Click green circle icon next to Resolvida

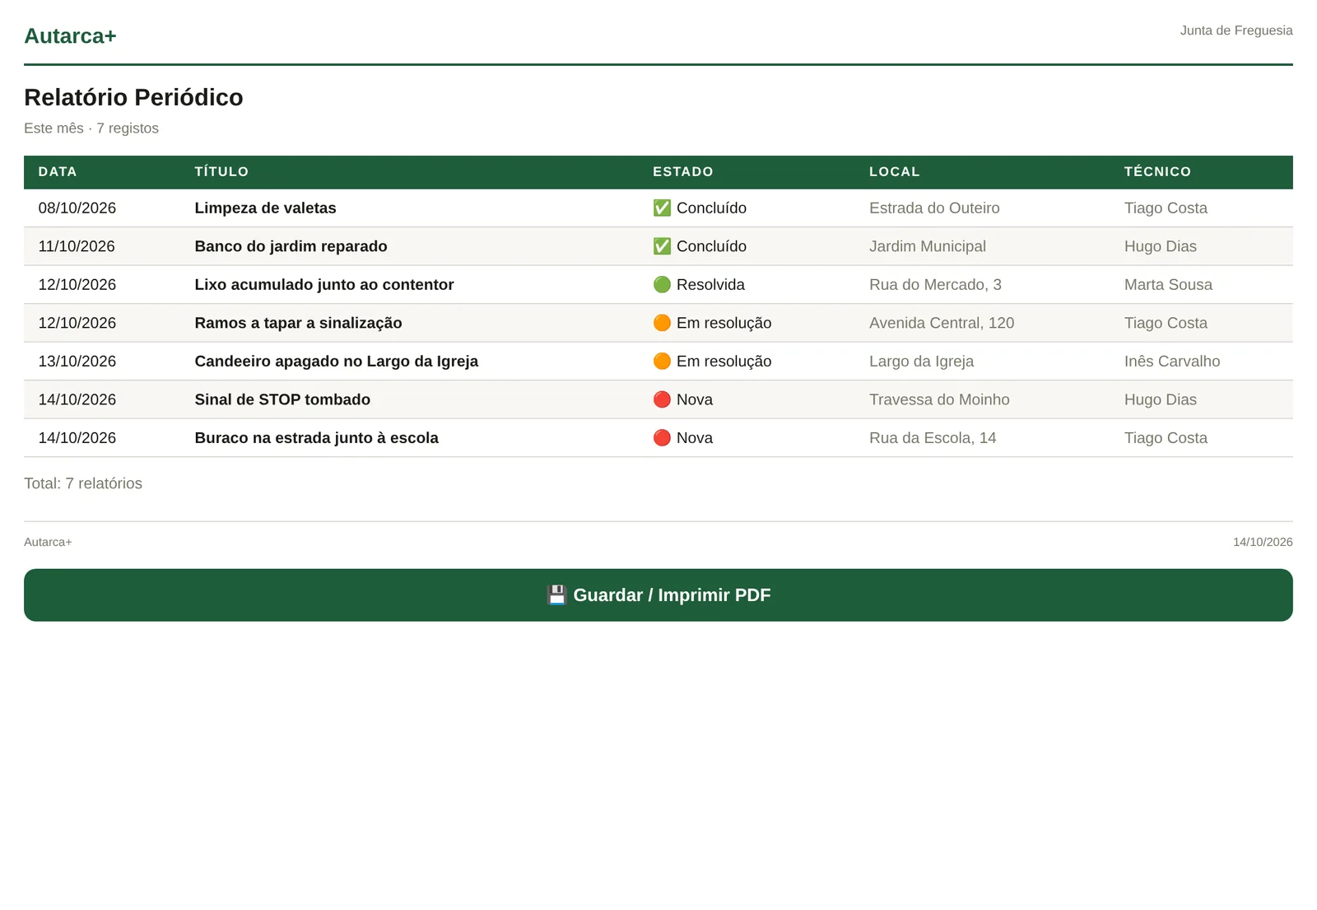coord(662,284)
